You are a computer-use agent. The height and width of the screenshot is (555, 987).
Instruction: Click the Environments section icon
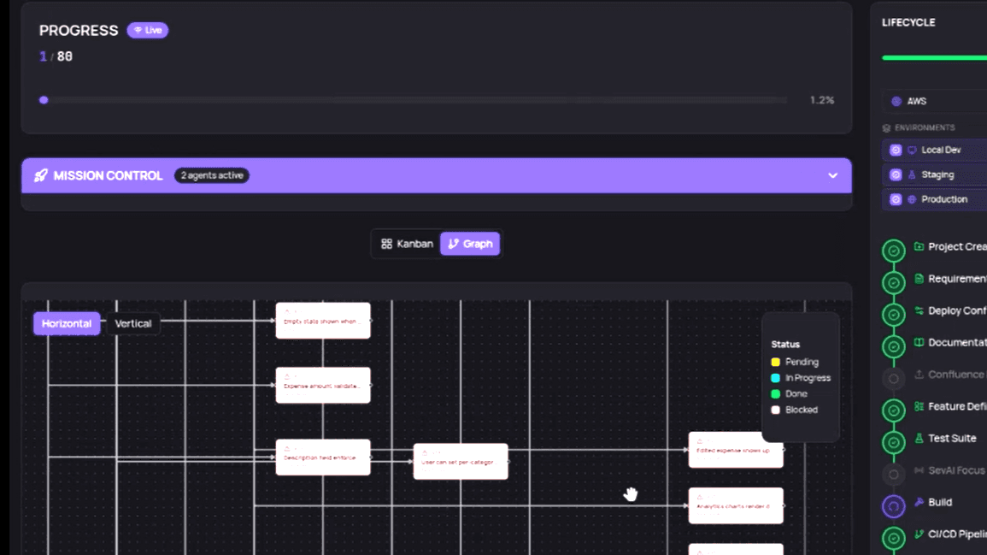point(886,128)
